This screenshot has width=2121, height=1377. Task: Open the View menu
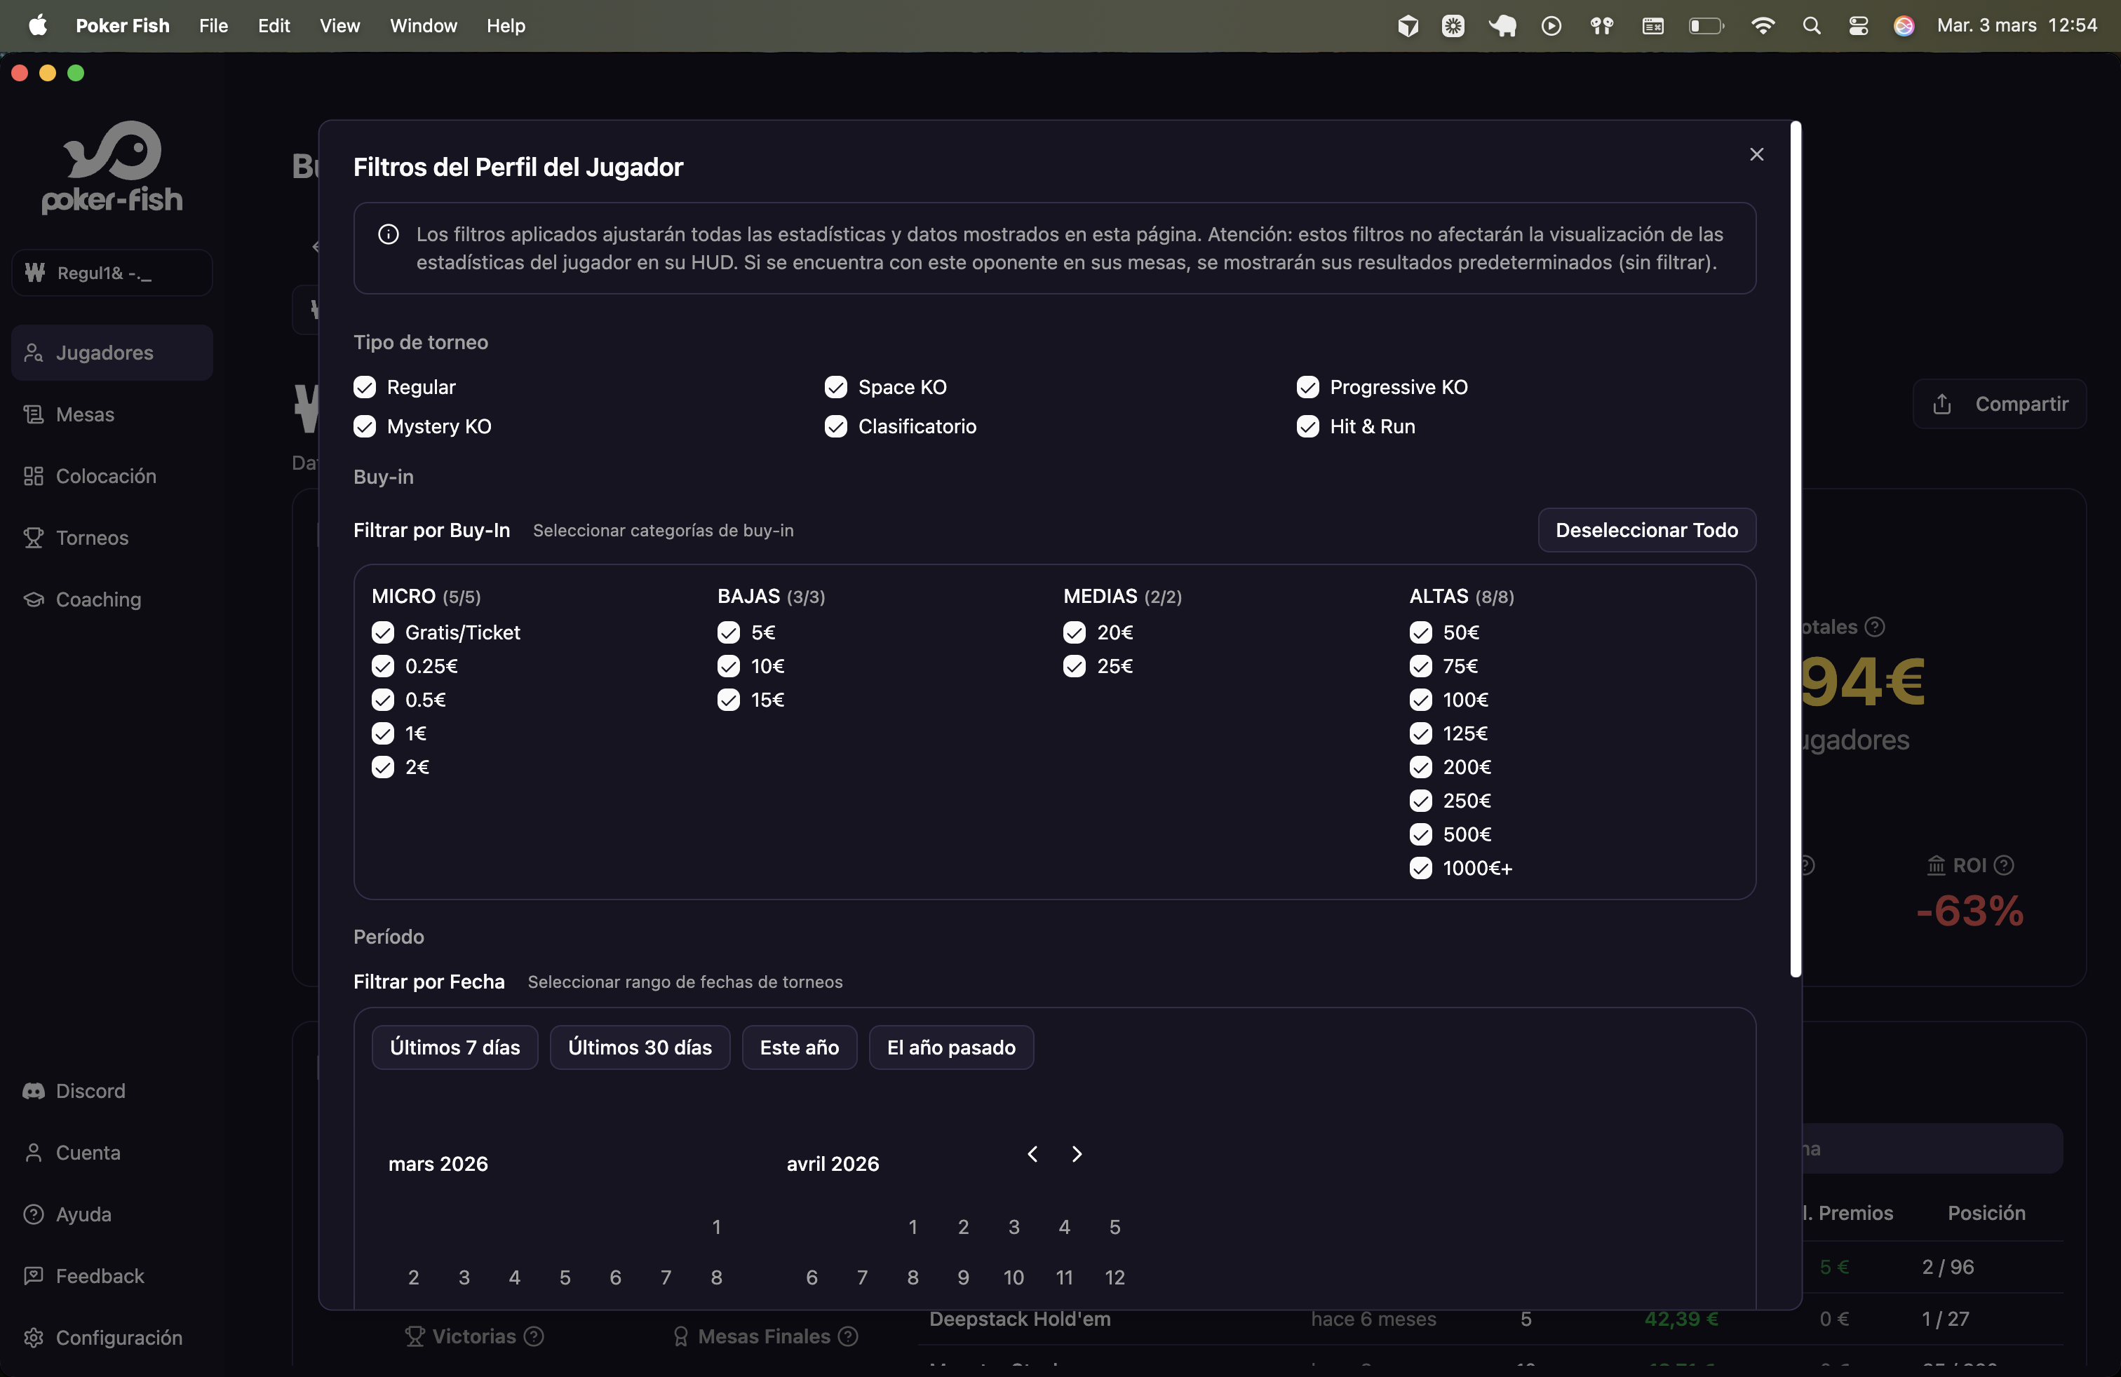[339, 26]
